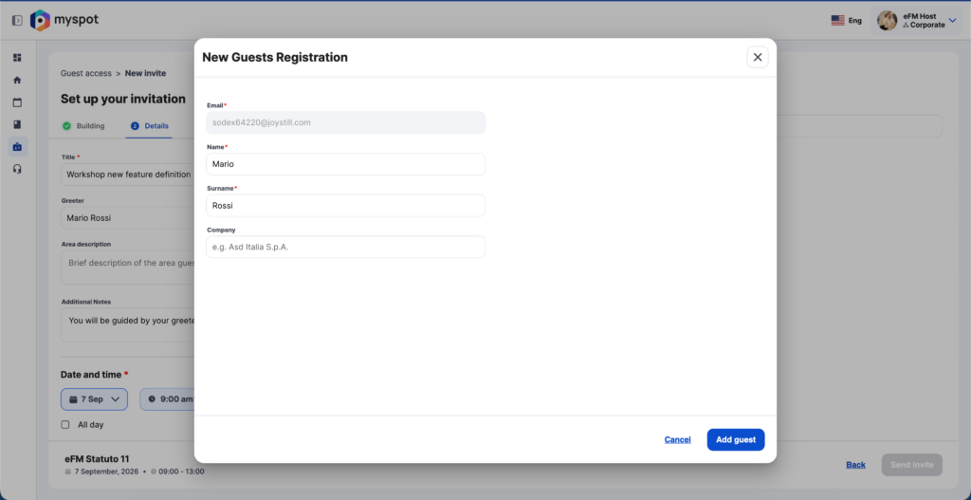
Task: Collapse the sidebar panel toggle icon
Action: pos(17,21)
